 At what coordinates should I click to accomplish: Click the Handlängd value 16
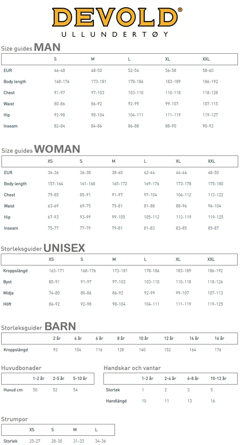[213, 401]
